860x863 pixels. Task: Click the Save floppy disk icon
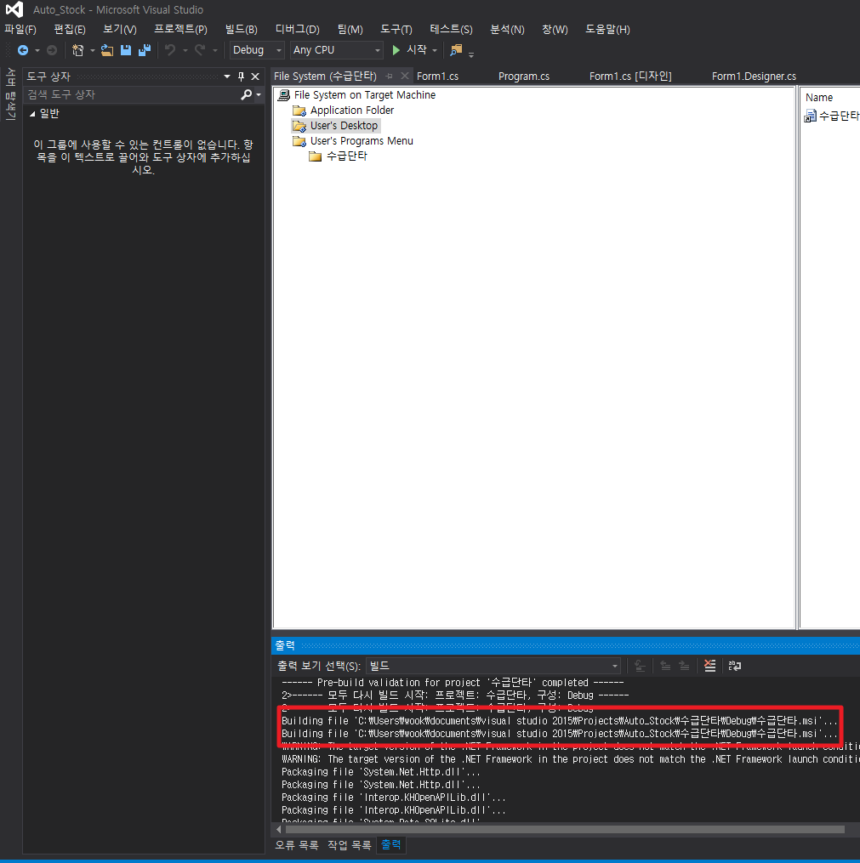pyautogui.click(x=126, y=50)
